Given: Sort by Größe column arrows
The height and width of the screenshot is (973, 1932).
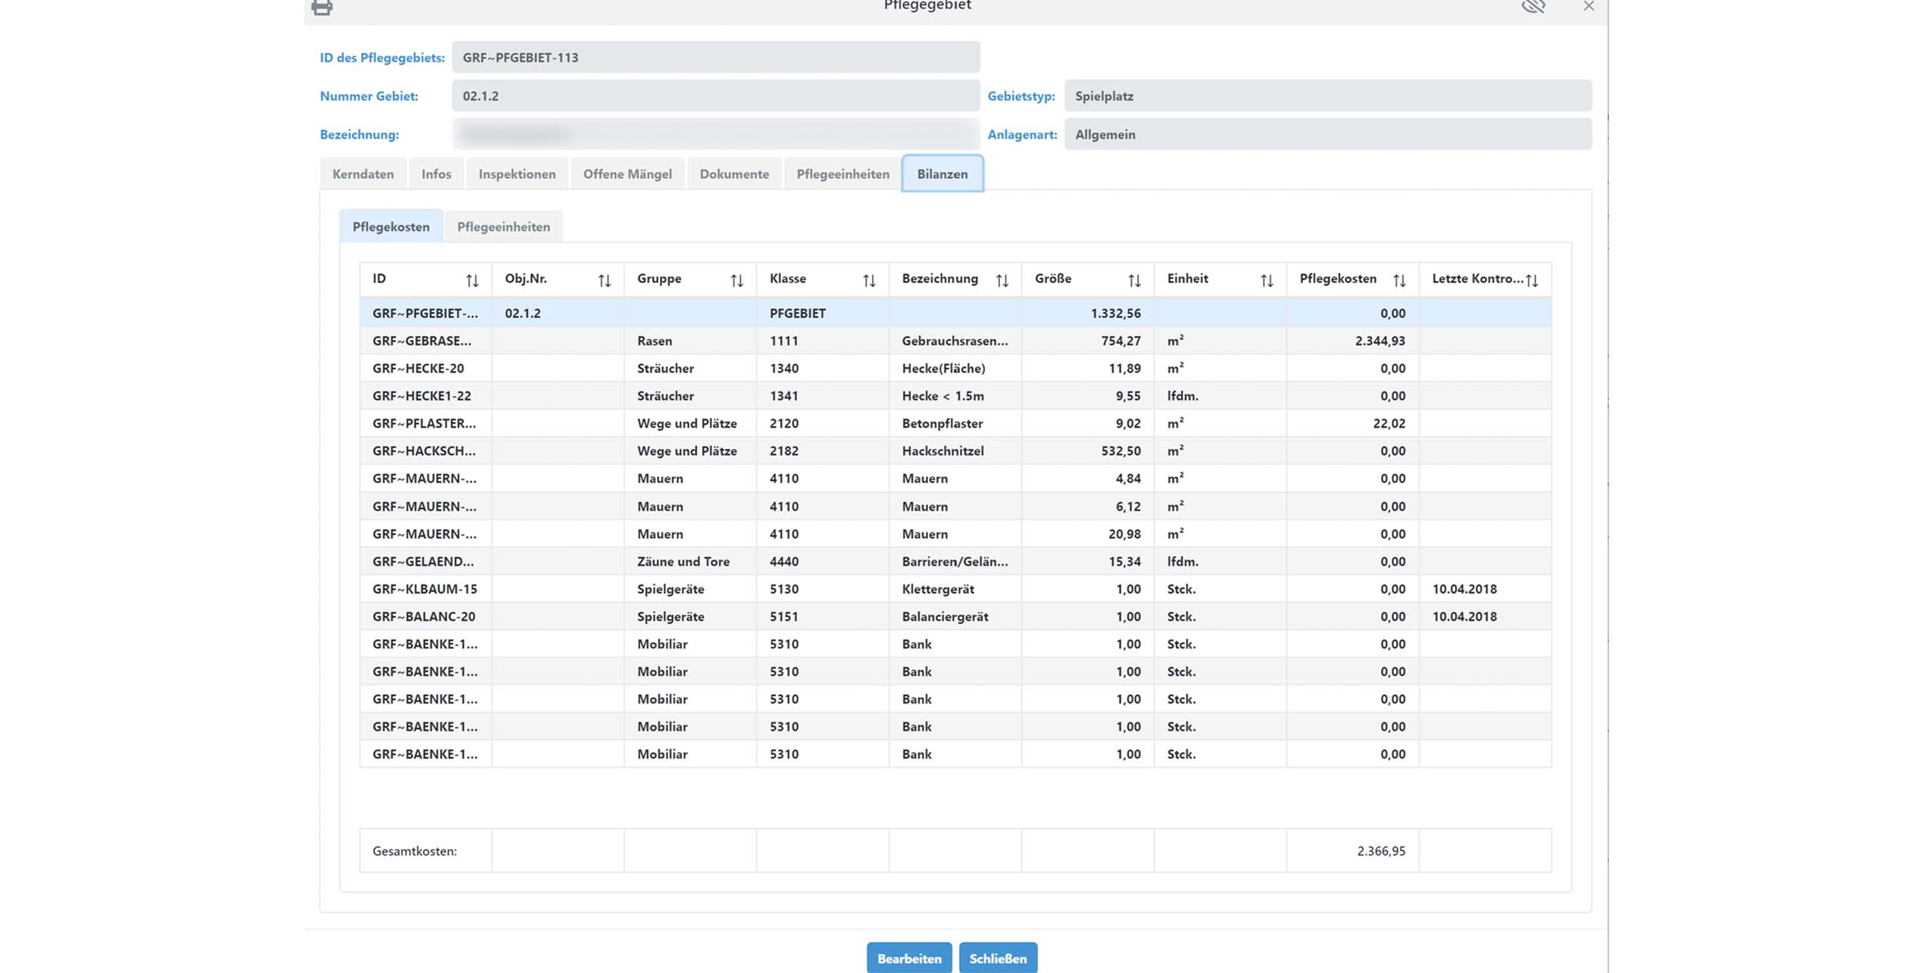Looking at the screenshot, I should (1134, 281).
